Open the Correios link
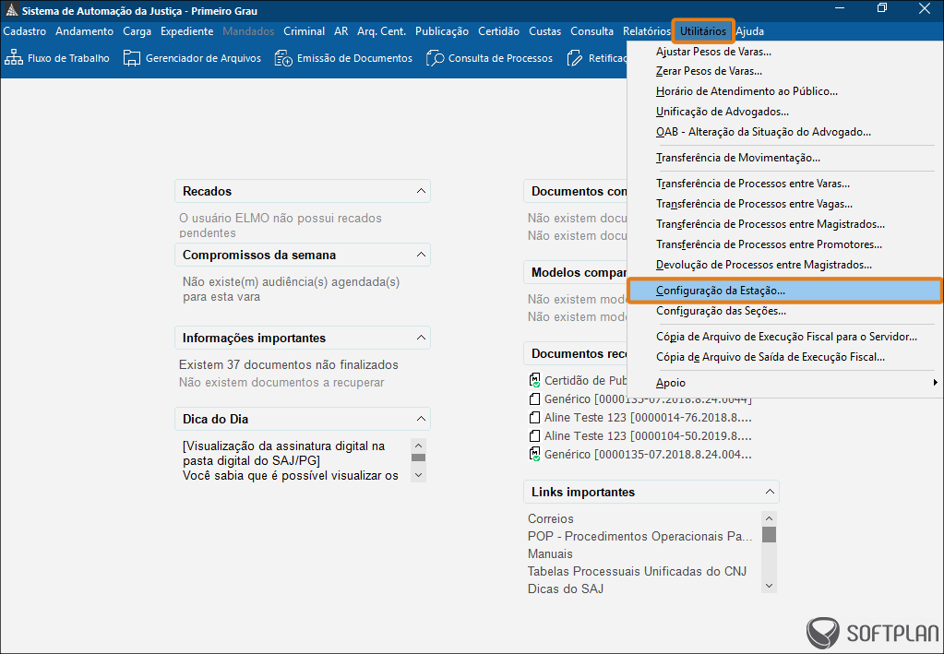 550,518
